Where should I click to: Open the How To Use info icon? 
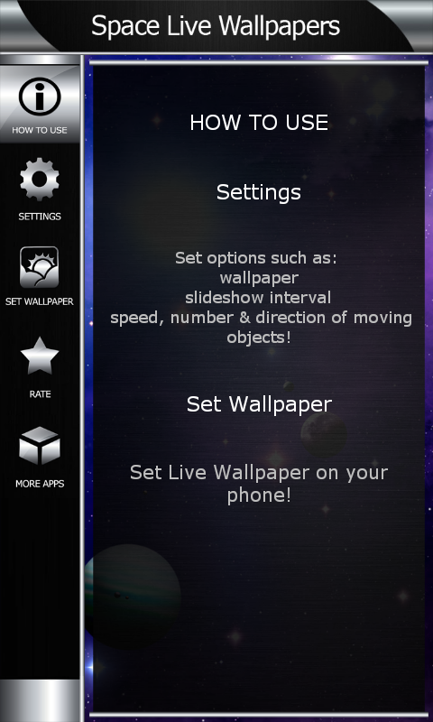click(40, 97)
